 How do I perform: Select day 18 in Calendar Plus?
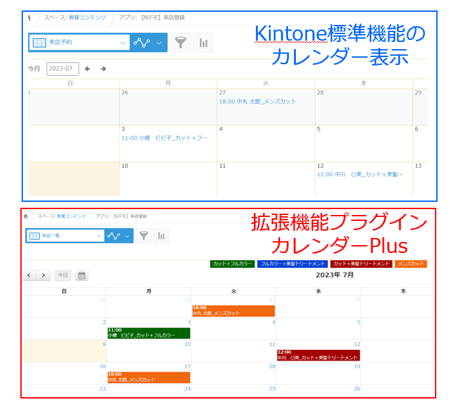tap(272, 366)
